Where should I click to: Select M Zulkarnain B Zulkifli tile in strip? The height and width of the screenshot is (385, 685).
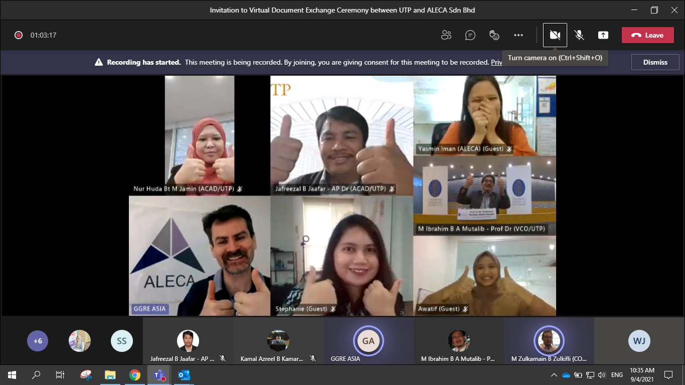click(x=549, y=341)
